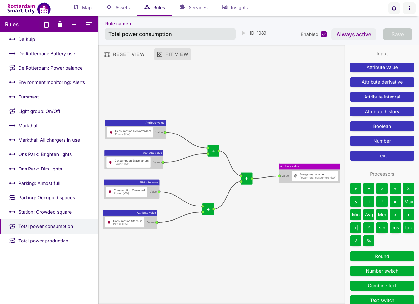Click the Always active button
This screenshot has width=419, height=304.
pyautogui.click(x=354, y=34)
